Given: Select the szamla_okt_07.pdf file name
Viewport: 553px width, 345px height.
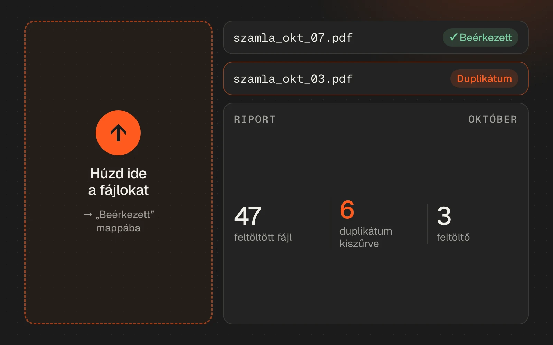Looking at the screenshot, I should click(293, 38).
